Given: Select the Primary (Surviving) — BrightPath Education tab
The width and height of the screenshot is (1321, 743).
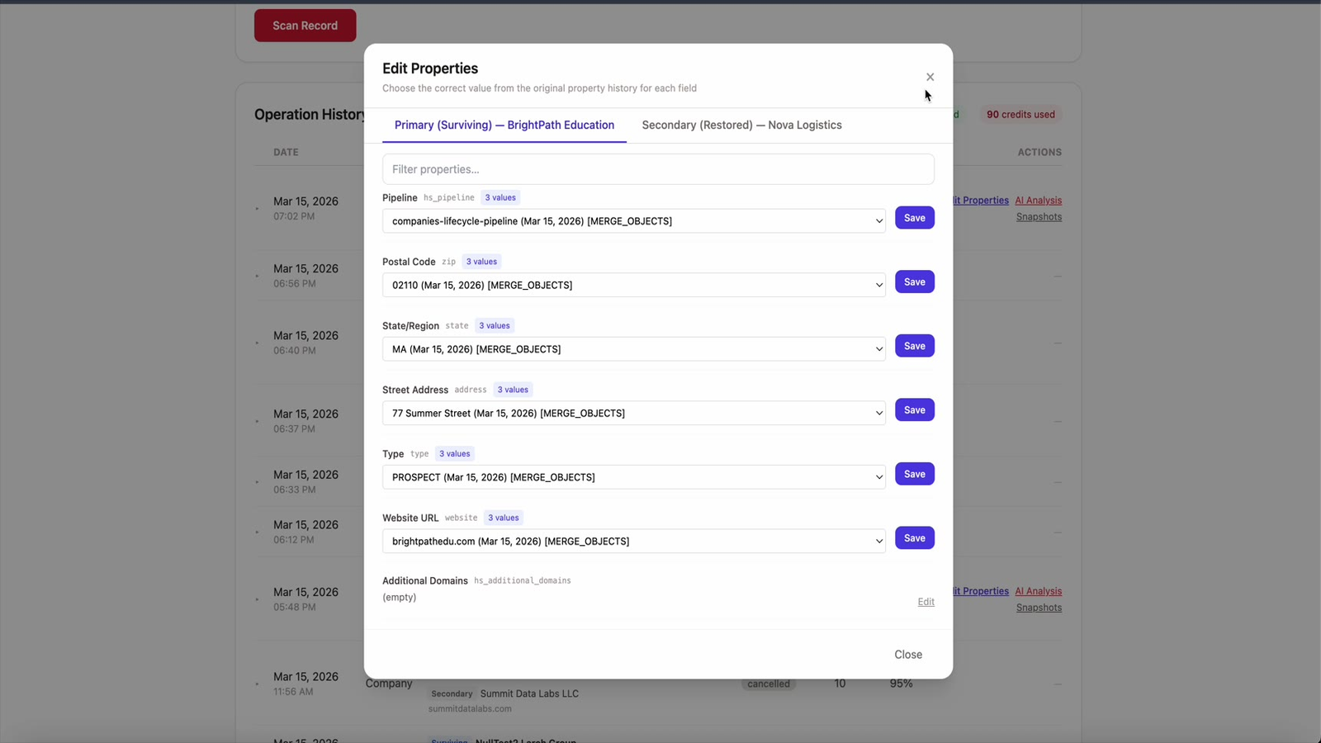Looking at the screenshot, I should pyautogui.click(x=504, y=125).
